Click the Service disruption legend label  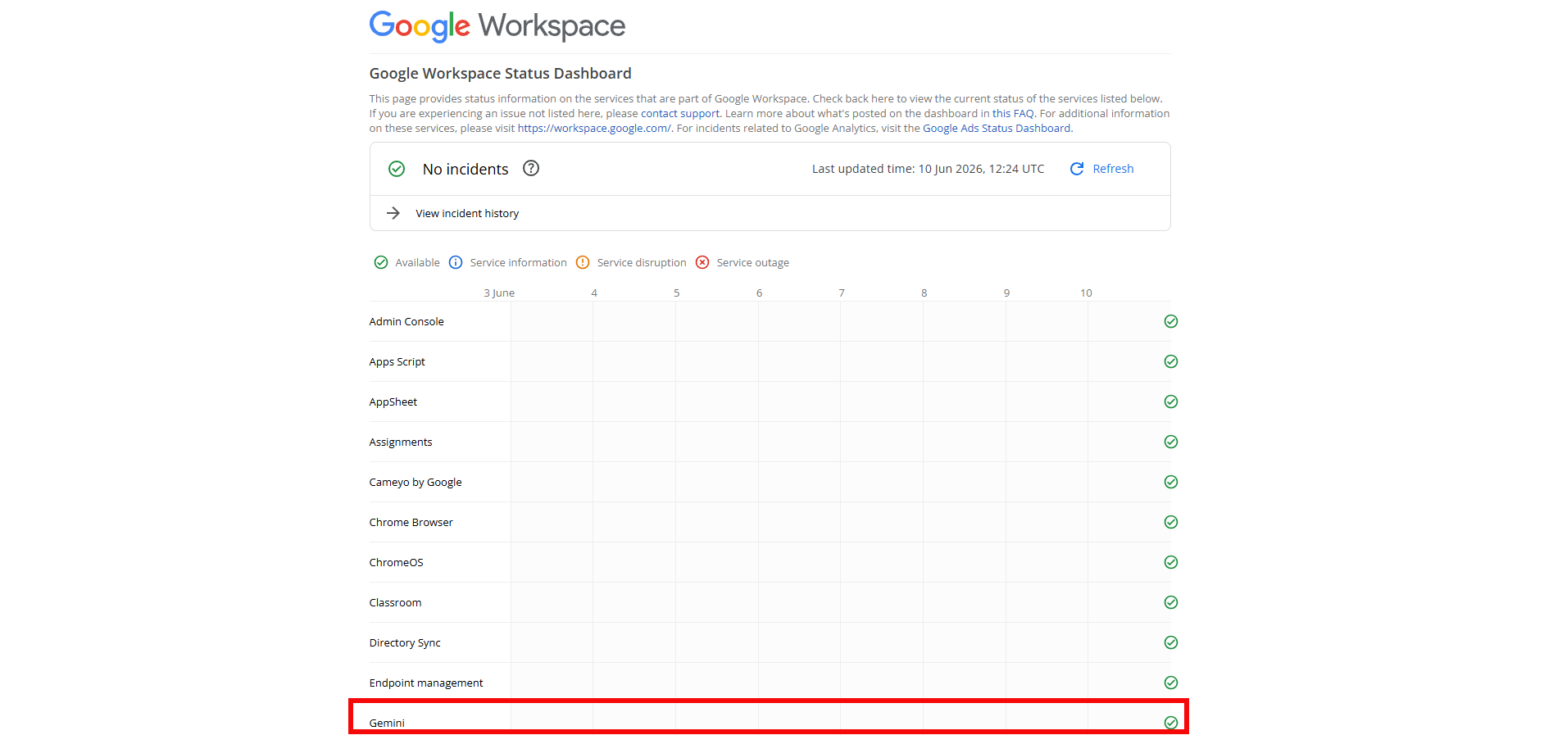coord(642,263)
